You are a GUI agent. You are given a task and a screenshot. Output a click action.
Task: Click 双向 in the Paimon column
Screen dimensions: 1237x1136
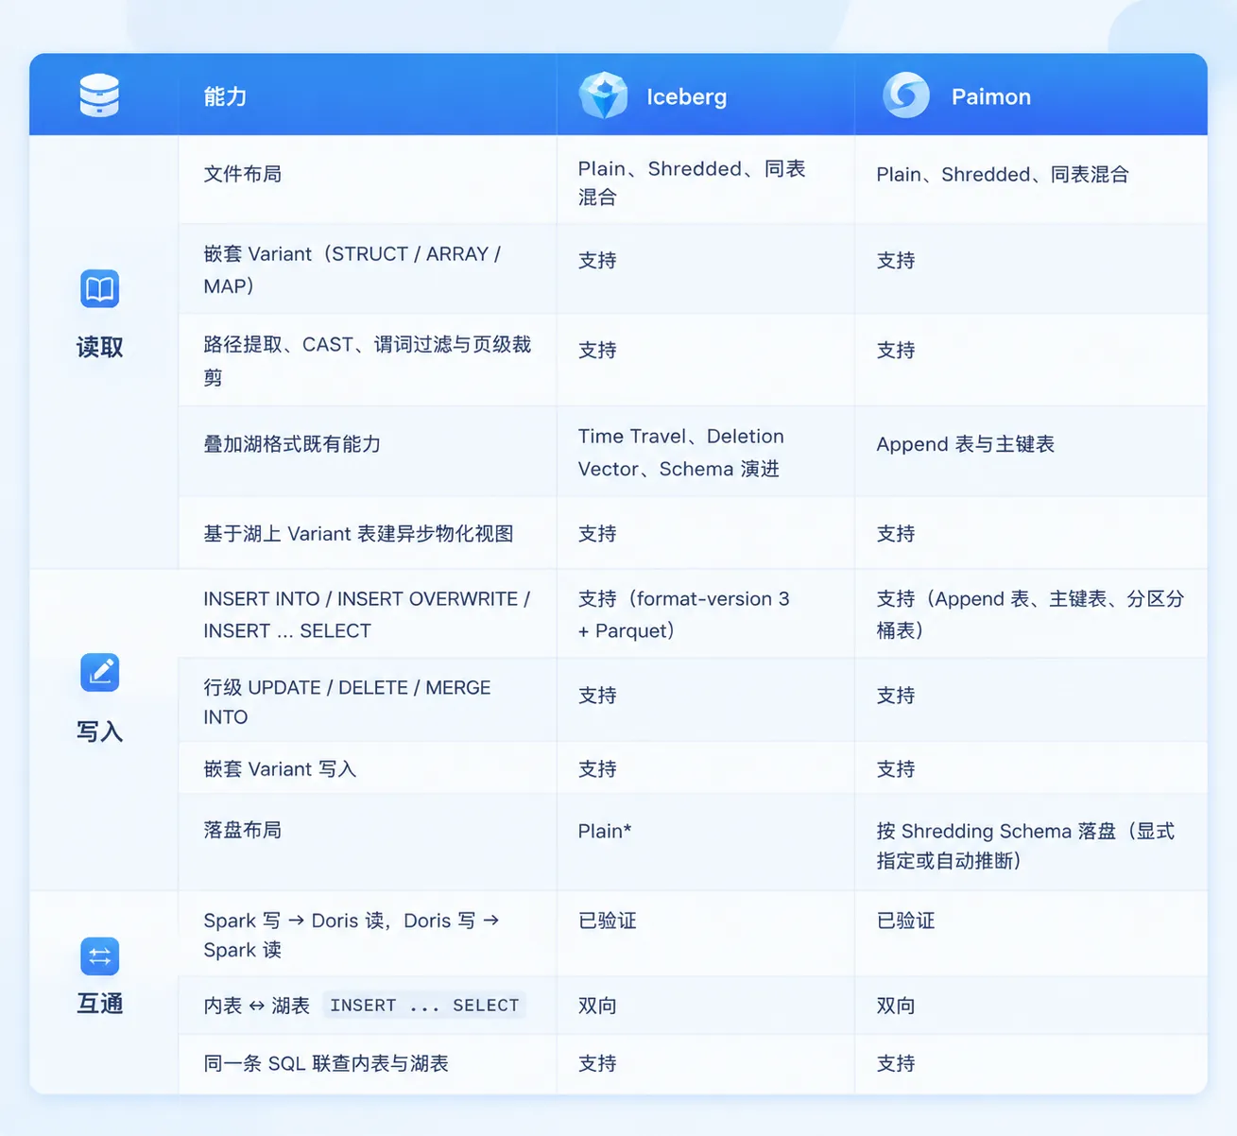(x=896, y=1006)
